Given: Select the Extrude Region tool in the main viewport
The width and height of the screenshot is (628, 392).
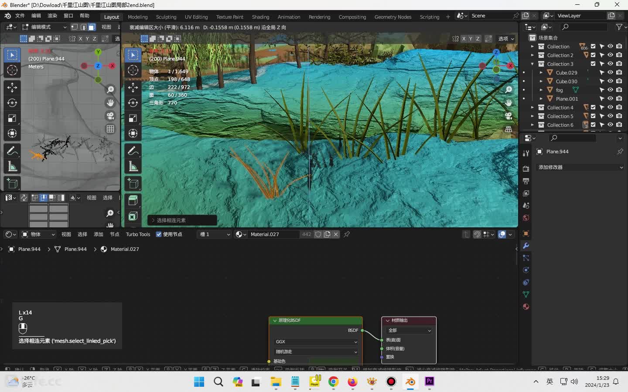Looking at the screenshot, I should click(x=133, y=200).
